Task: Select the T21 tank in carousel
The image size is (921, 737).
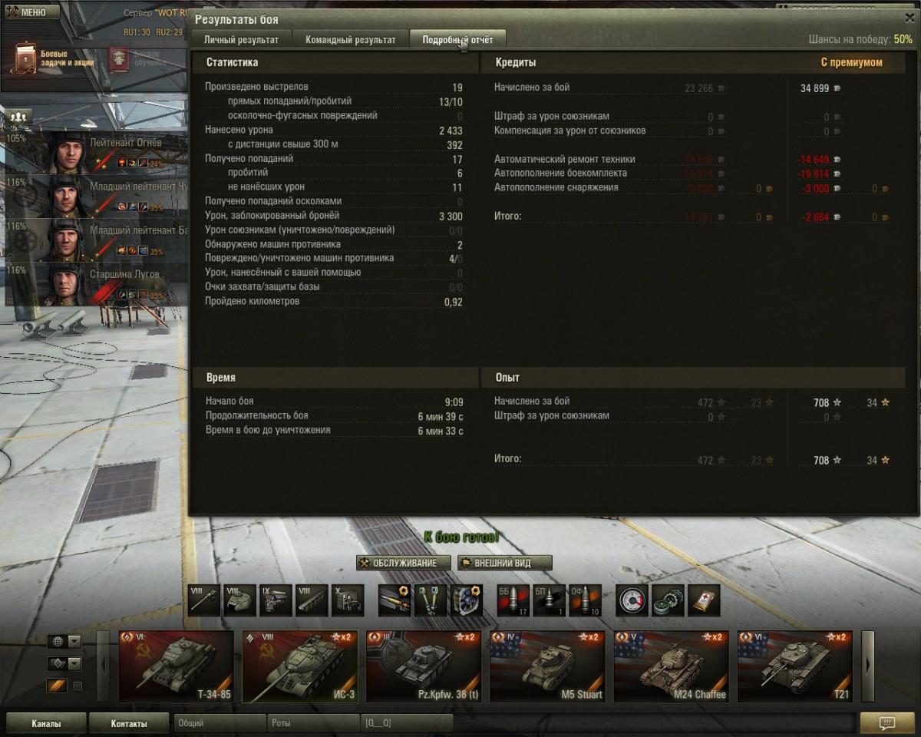Action: pos(795,666)
